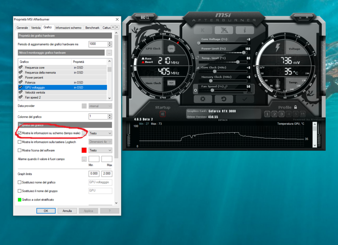Click the red software icon color swatch

pos(84,150)
